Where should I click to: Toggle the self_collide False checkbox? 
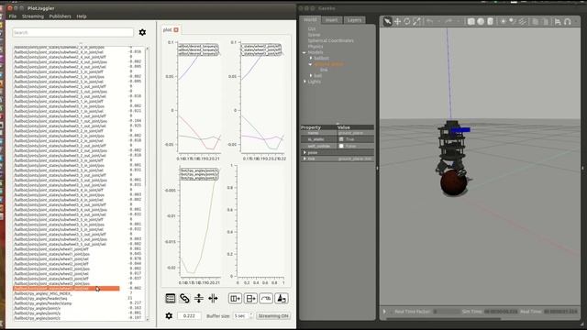(341, 146)
